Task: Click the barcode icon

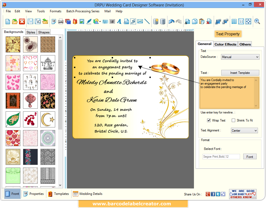Action: (x=112, y=21)
